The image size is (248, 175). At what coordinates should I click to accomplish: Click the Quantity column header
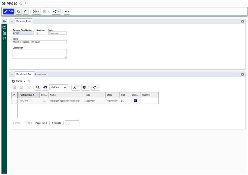[x=150, y=95]
